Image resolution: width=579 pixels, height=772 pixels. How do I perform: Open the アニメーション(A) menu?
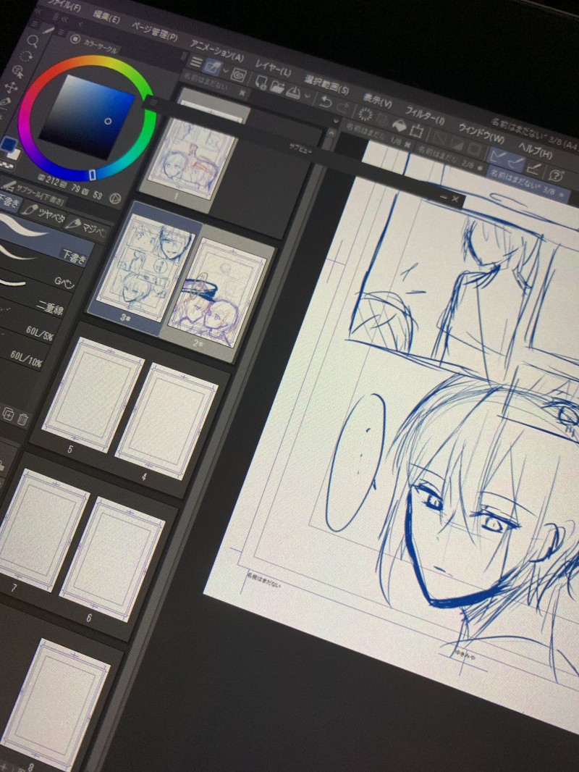click(217, 51)
